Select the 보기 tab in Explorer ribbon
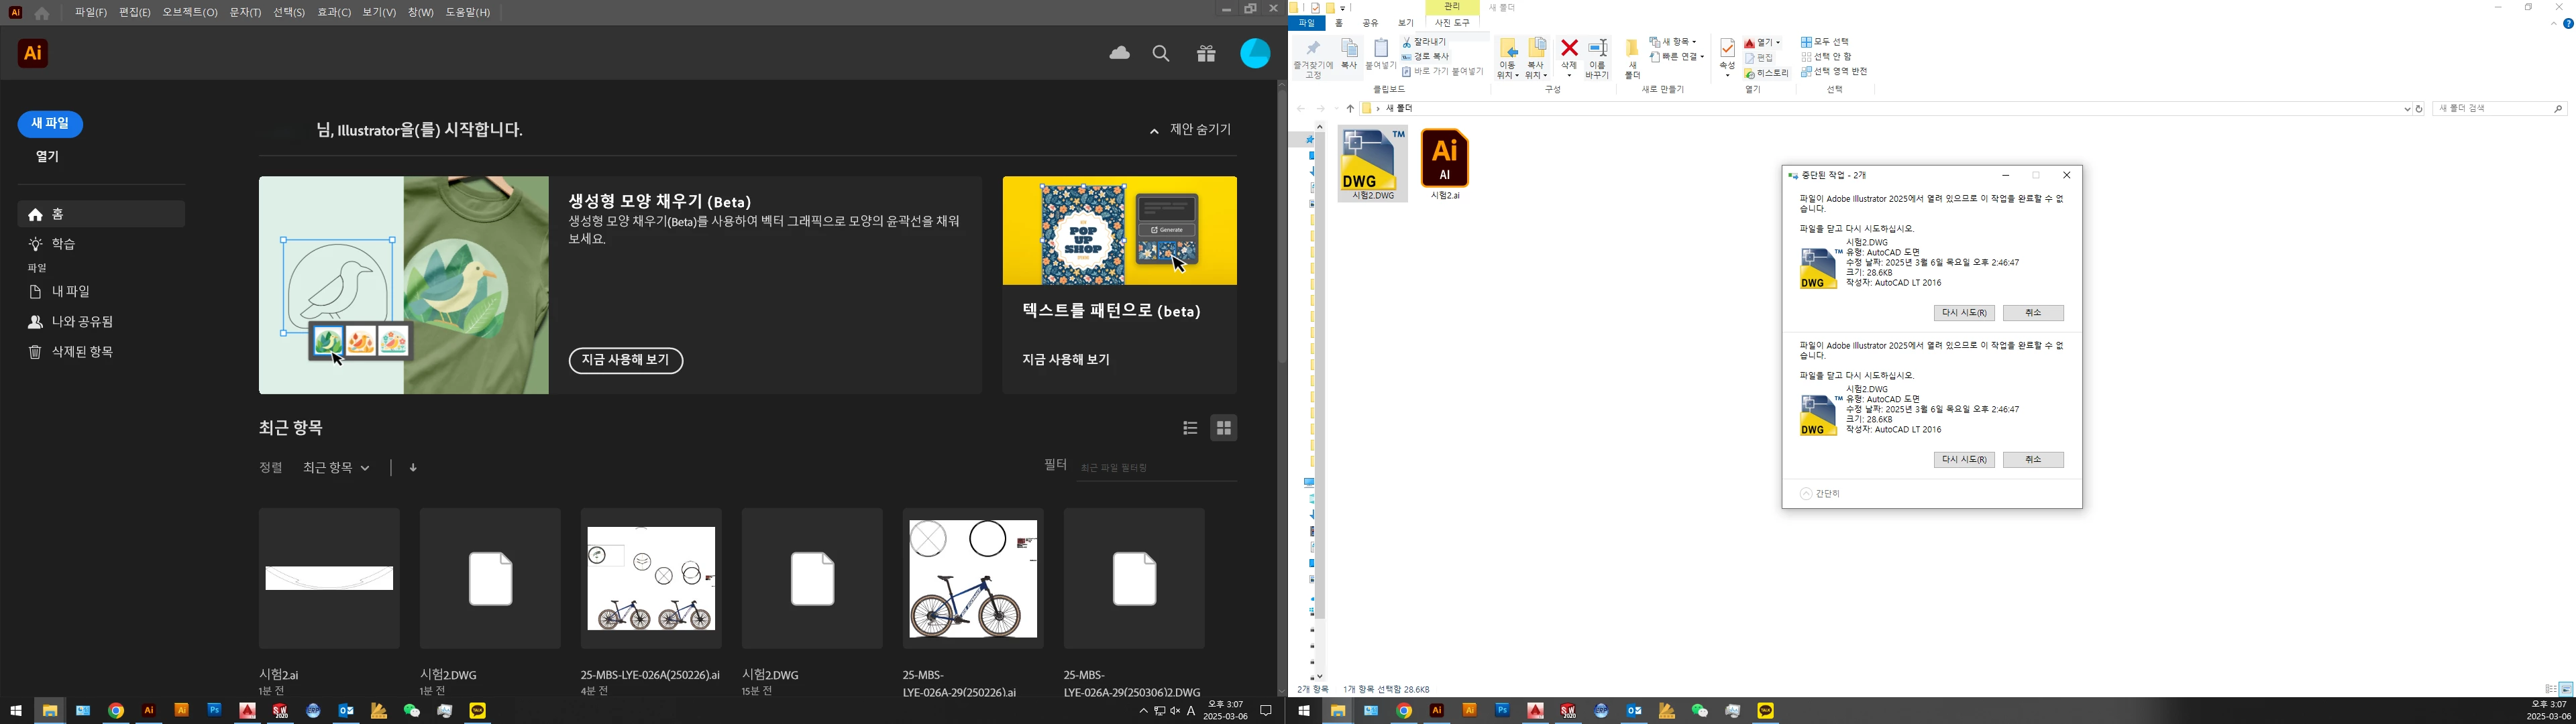 pyautogui.click(x=1406, y=23)
